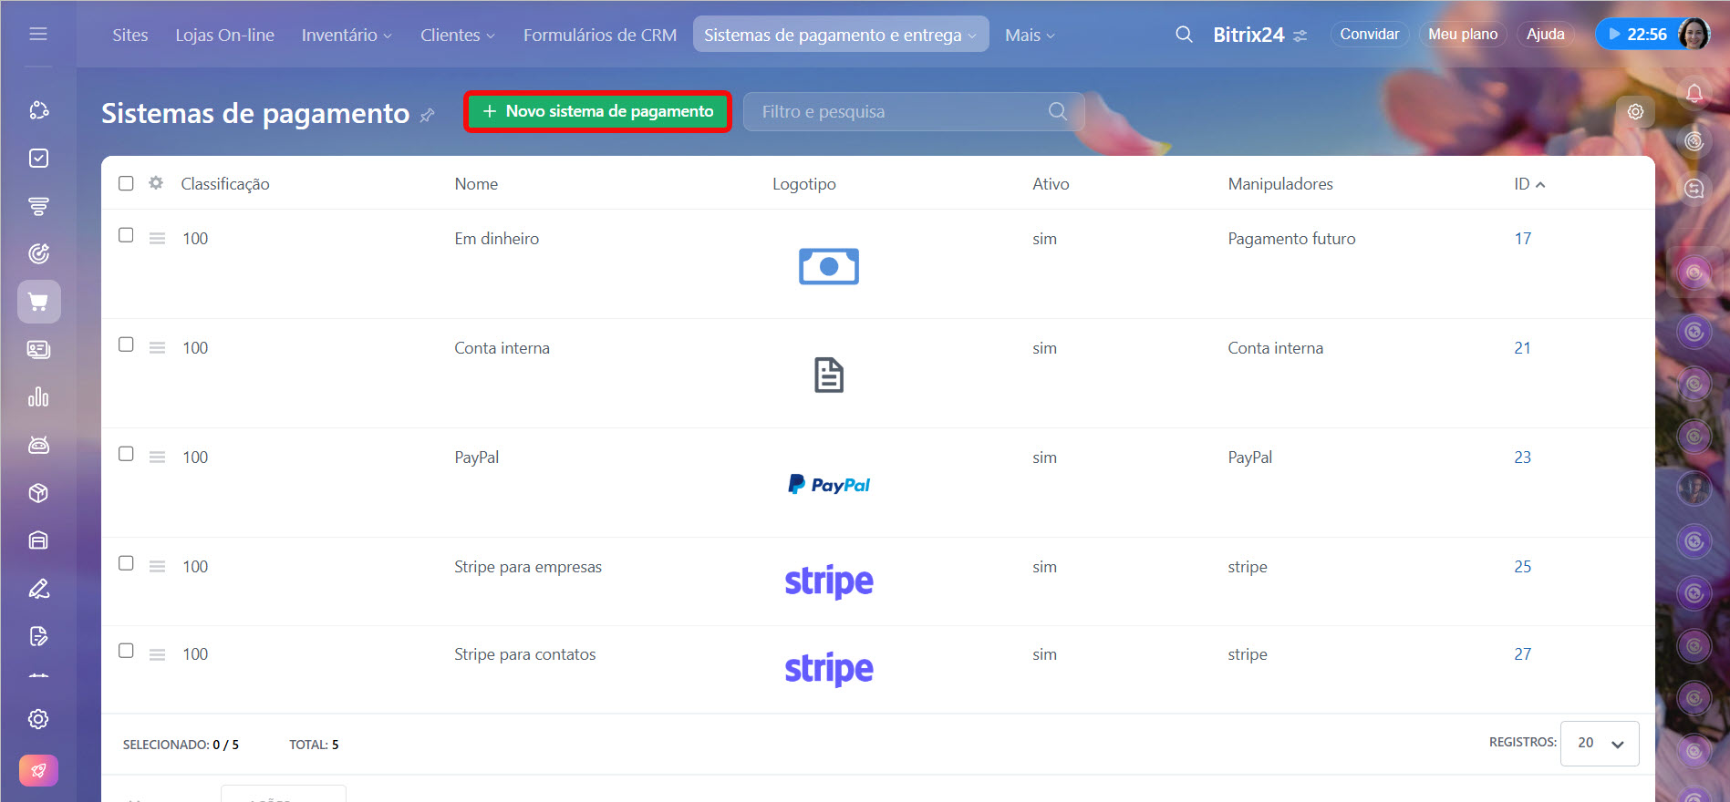Open payment system ID 25 link

coord(1522,567)
